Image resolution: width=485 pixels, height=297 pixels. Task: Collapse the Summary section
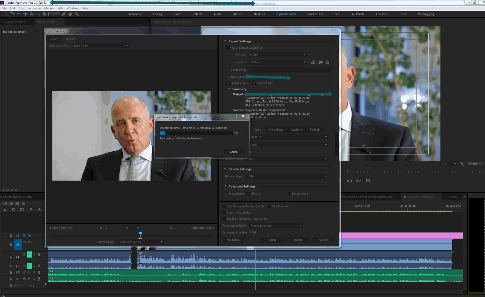[229, 89]
